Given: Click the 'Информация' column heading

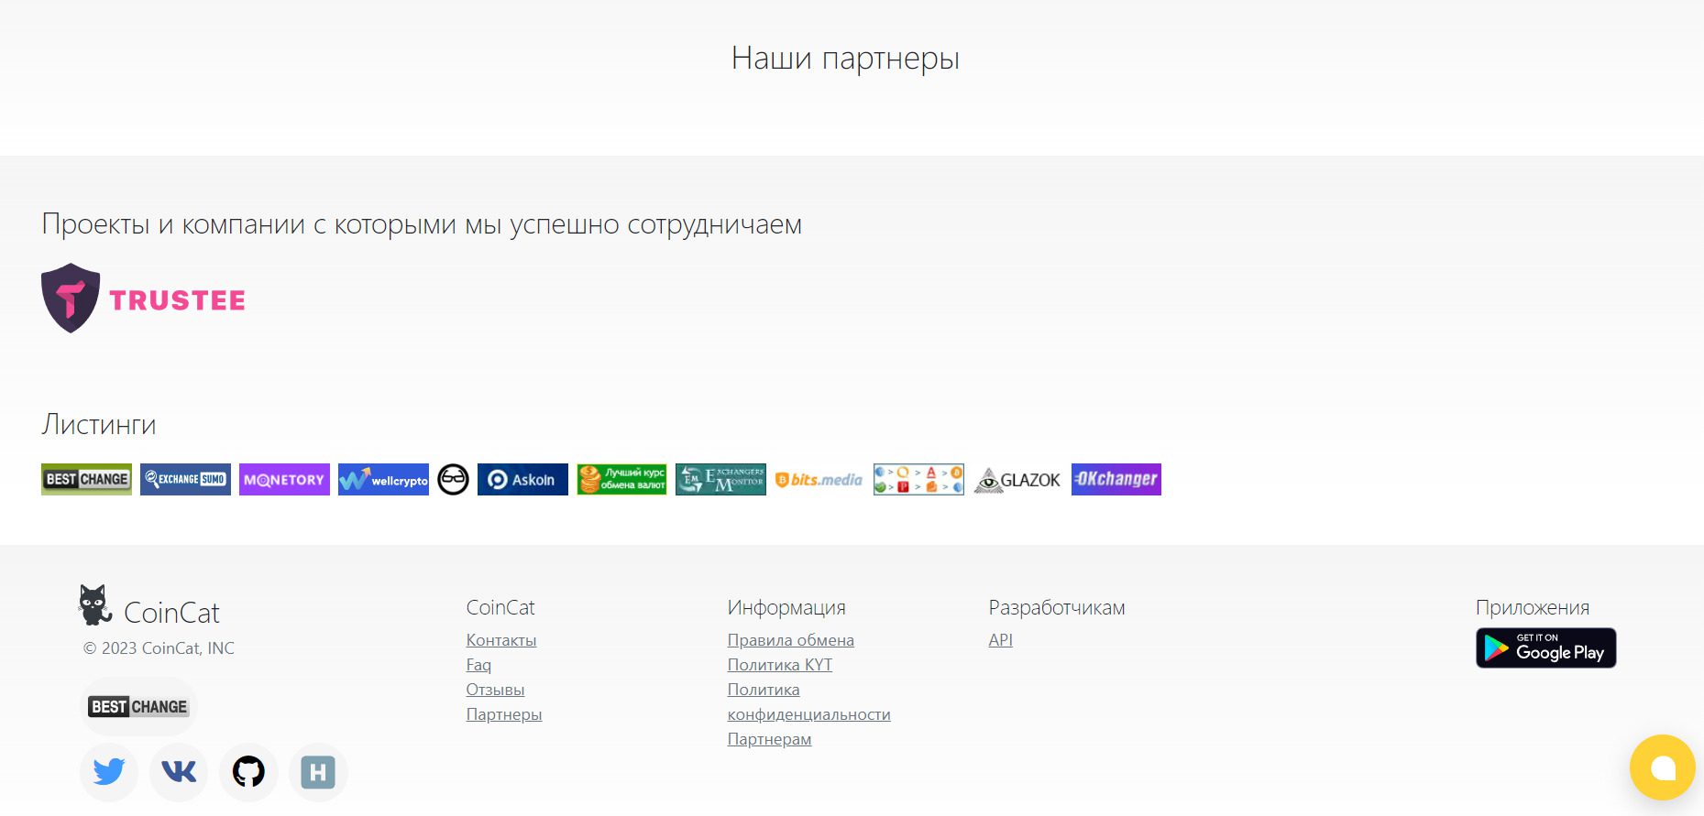Looking at the screenshot, I should 786,607.
